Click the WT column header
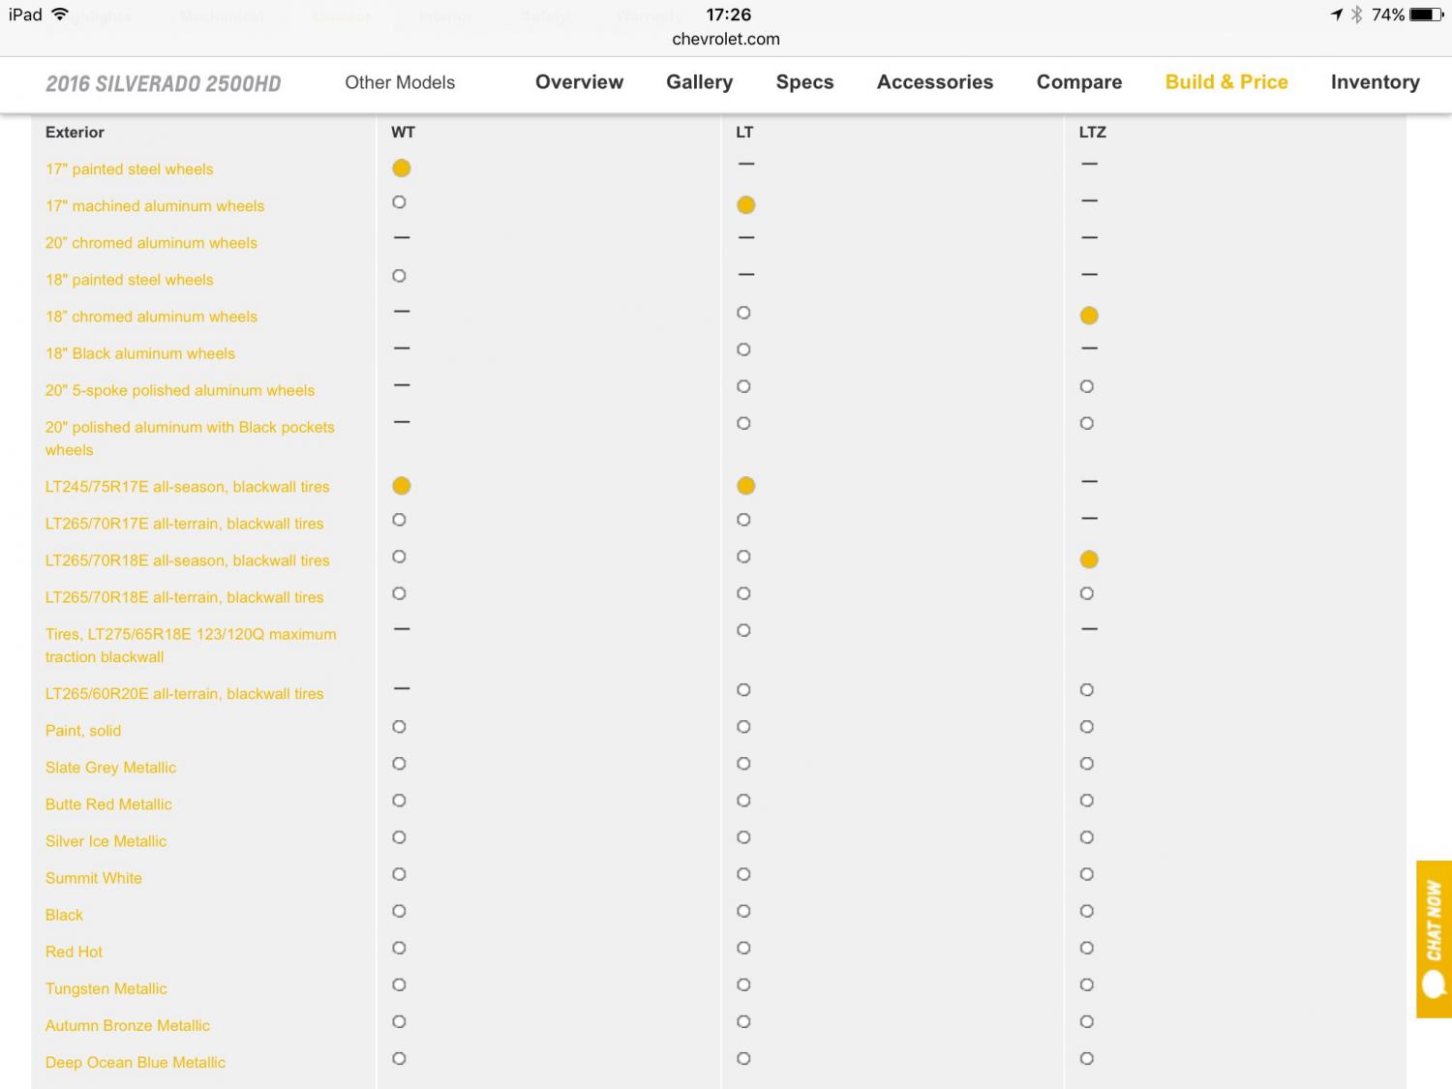The height and width of the screenshot is (1089, 1452). [x=403, y=133]
